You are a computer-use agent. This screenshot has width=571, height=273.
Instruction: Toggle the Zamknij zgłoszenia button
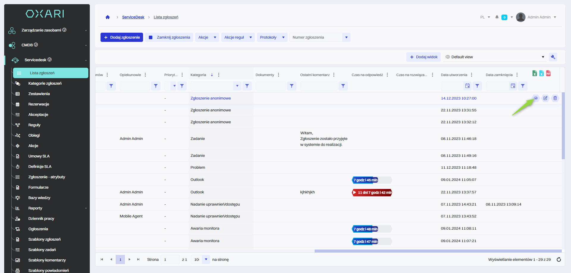click(169, 37)
